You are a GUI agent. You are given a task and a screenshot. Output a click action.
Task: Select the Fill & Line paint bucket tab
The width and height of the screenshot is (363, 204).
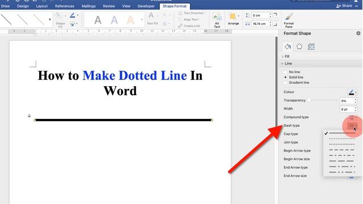288,46
